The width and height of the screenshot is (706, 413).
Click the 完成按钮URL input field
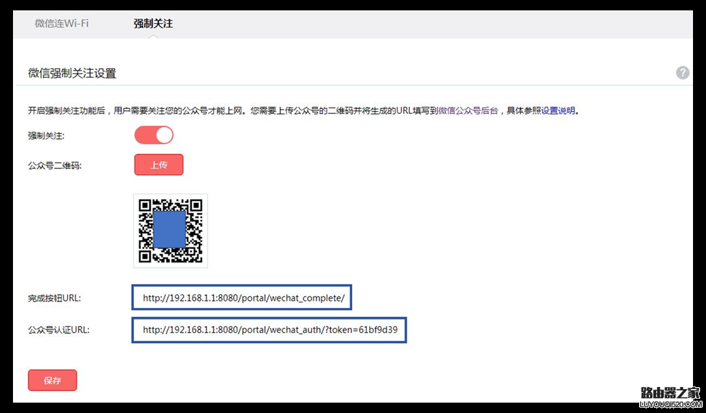click(242, 298)
